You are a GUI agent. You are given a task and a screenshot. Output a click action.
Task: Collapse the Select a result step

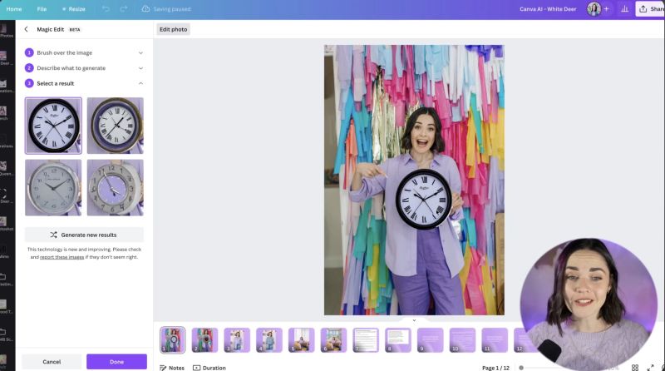[140, 83]
